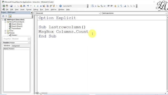Screen dimensions: 168x95
Task: Open the Edit menu
Action: coord(12,9)
